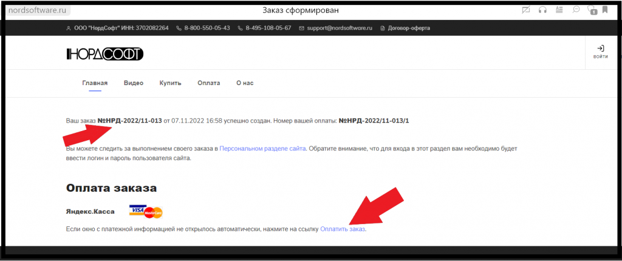Click phone number 8-800-550-05-43
622x261 pixels.
207,28
